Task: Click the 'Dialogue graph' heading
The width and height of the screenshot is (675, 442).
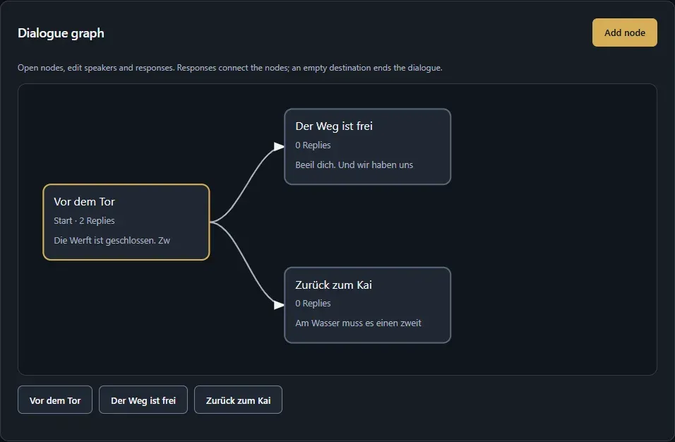Action: 61,33
